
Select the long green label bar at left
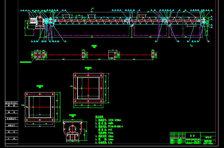pyautogui.click(x=25, y=62)
